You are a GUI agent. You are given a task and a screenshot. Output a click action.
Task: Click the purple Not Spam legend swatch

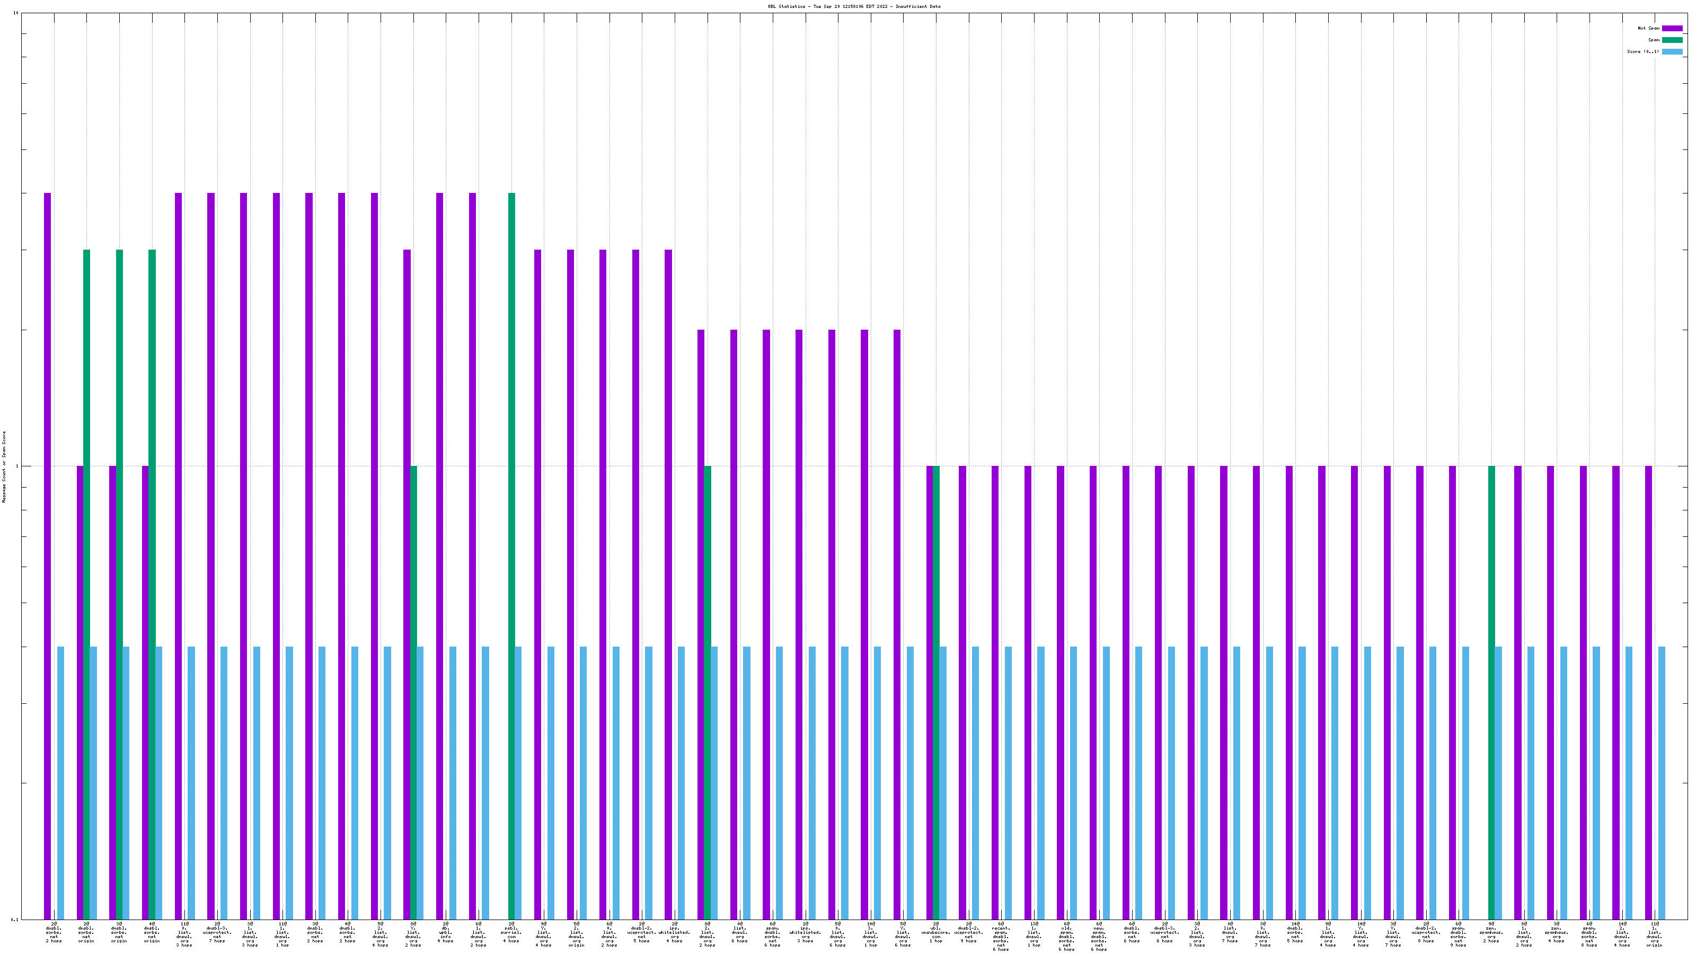(1672, 28)
